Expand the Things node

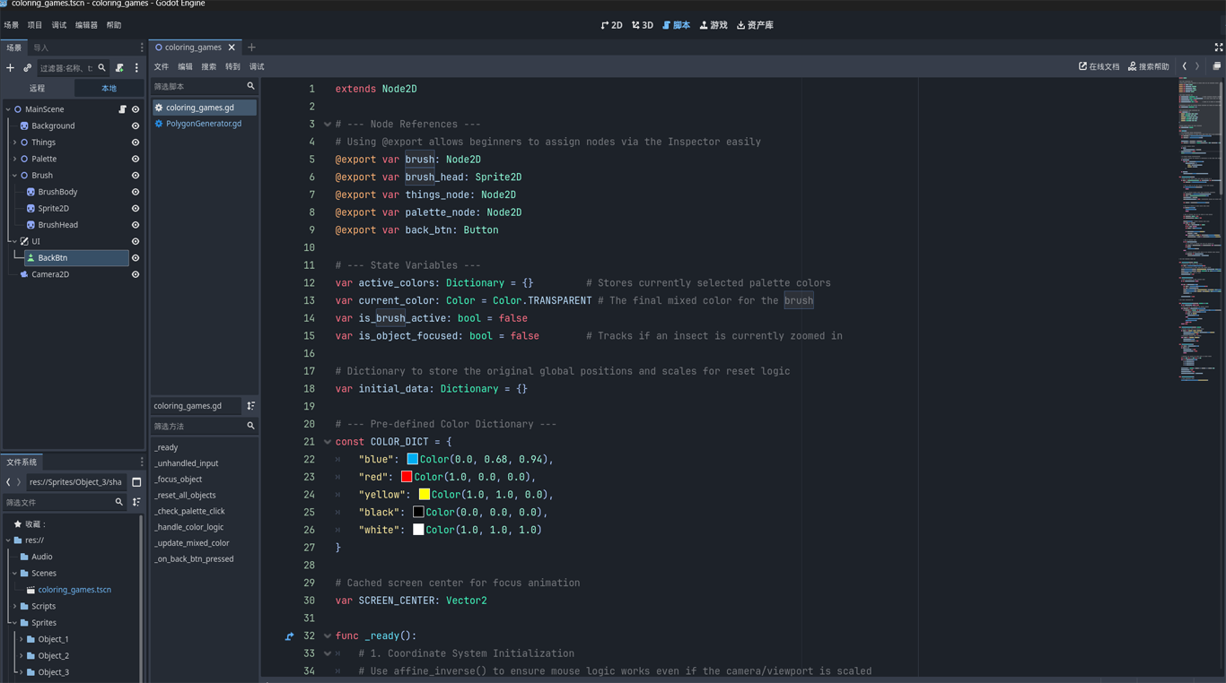coord(14,143)
